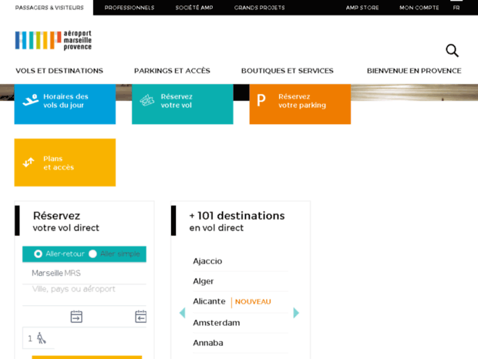Open the FR language selector
478x359 pixels.
point(456,8)
